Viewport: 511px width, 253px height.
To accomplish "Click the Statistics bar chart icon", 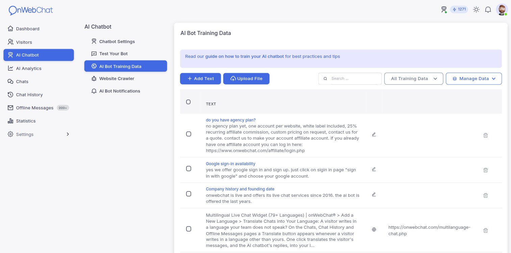I will (x=10, y=121).
